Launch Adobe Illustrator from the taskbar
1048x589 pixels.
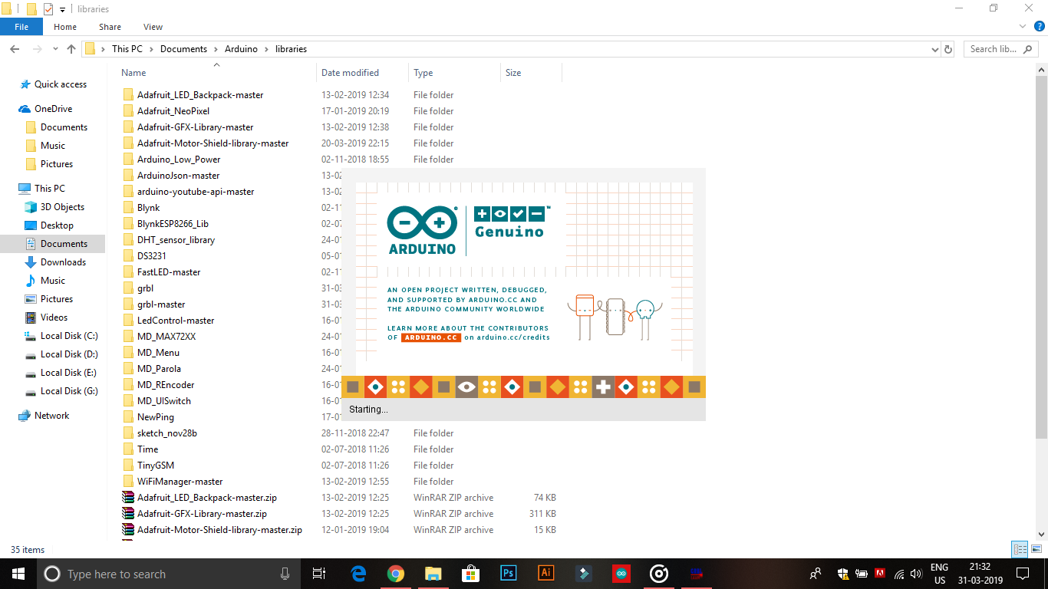(x=546, y=573)
